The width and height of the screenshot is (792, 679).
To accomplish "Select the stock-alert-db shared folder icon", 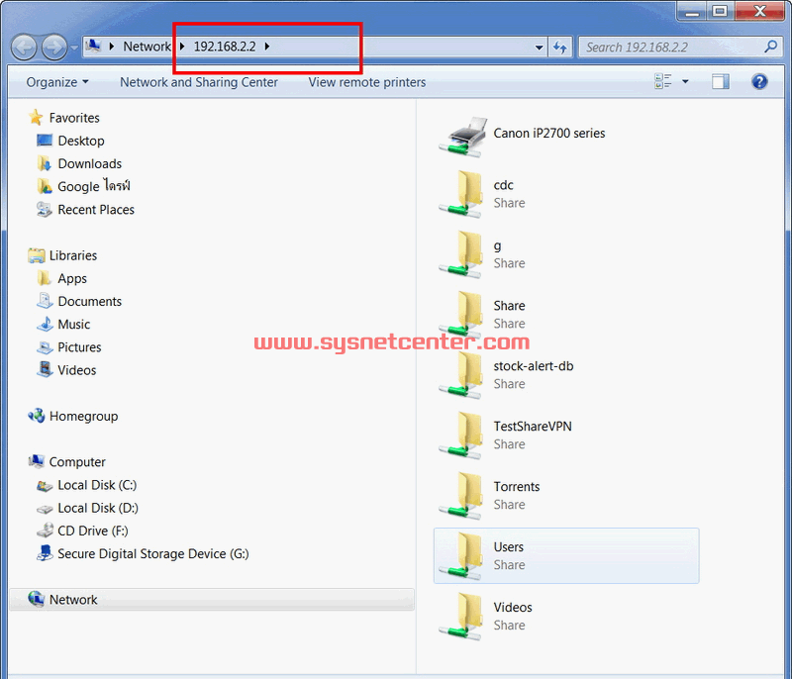I will pyautogui.click(x=460, y=375).
